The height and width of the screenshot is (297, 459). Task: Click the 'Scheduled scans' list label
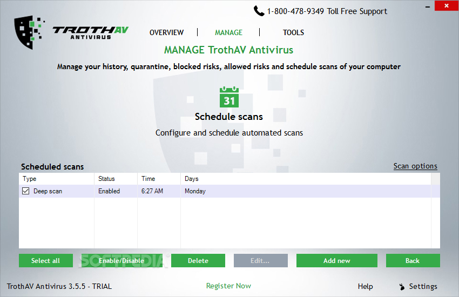pos(52,167)
